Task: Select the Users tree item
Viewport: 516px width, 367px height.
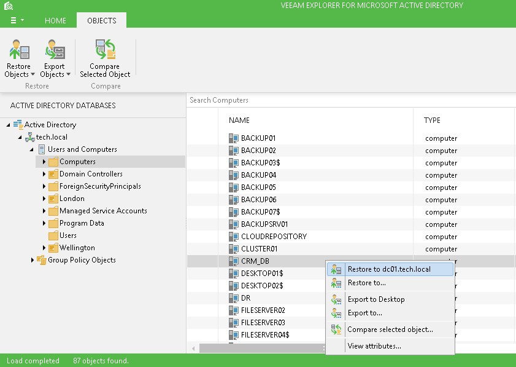Action: coord(67,235)
